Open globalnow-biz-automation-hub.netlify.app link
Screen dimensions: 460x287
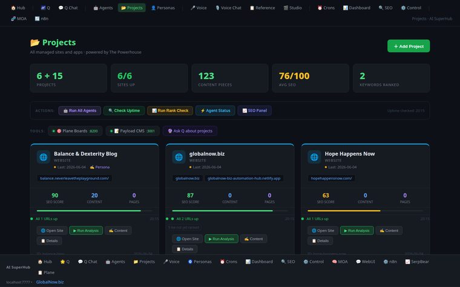click(244, 178)
